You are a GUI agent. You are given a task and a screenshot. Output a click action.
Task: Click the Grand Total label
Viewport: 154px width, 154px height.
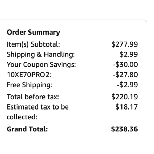pos(27,129)
